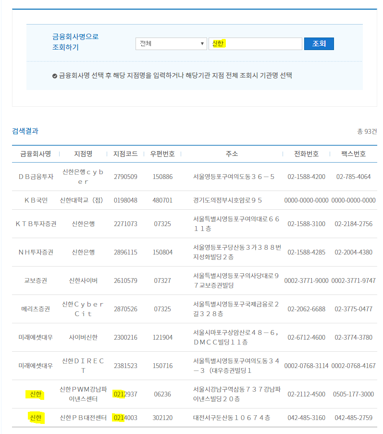Click the 신한사이버 branch name
The height and width of the screenshot is (434, 383).
pos(83,281)
